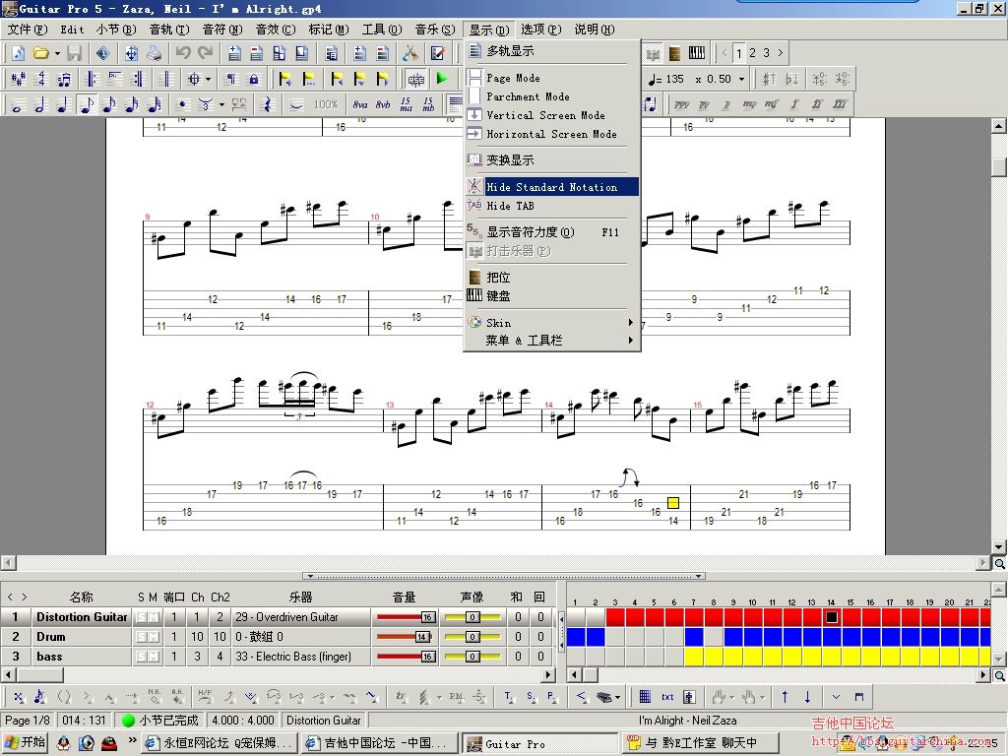This screenshot has width=1008, height=756.
Task: Choose Horizontal Screen Mode
Action: (551, 134)
